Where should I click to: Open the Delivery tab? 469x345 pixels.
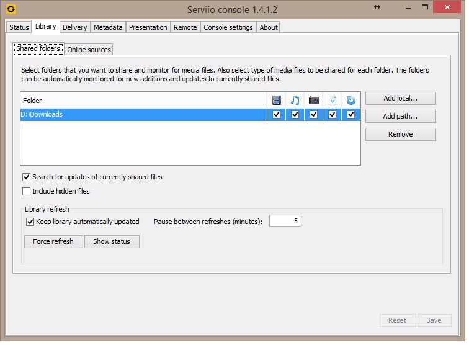click(75, 27)
